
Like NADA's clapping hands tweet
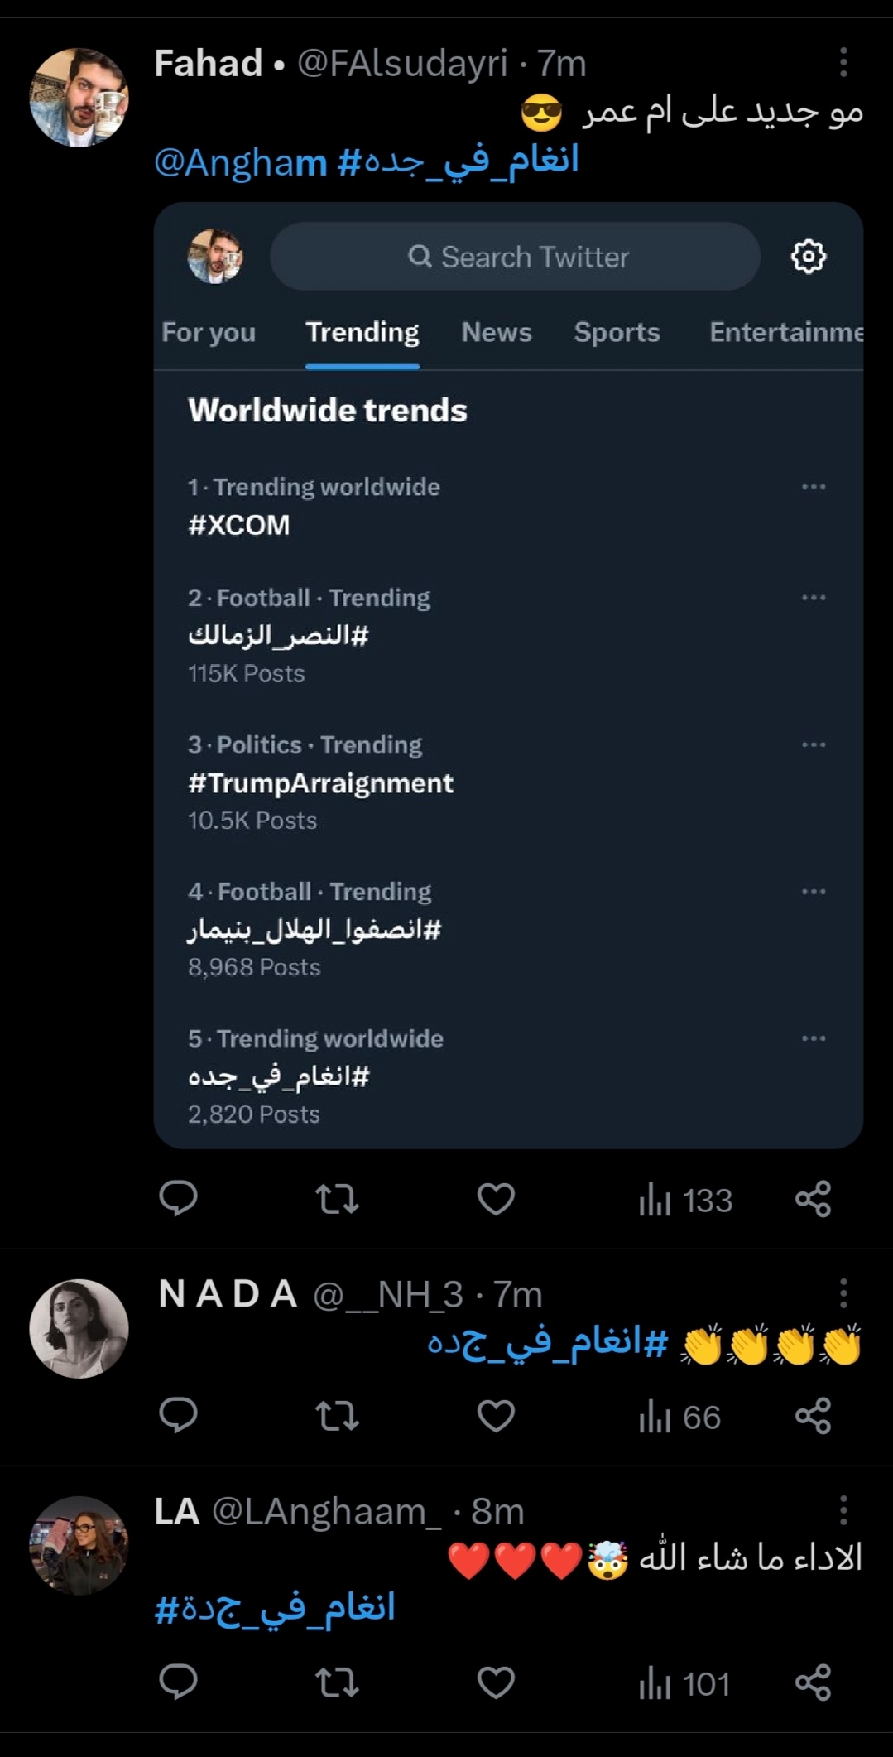[x=496, y=1416]
